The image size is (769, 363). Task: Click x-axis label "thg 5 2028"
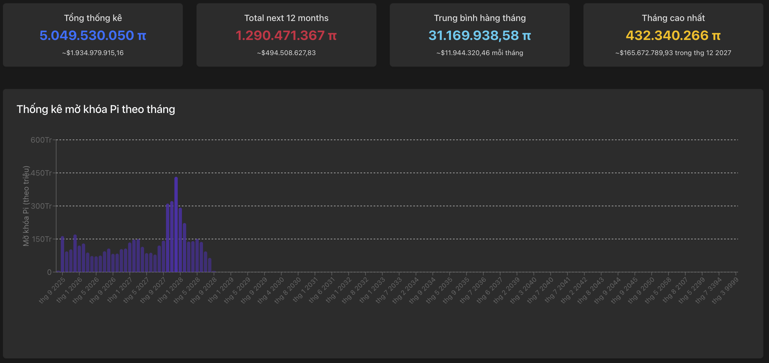187,290
